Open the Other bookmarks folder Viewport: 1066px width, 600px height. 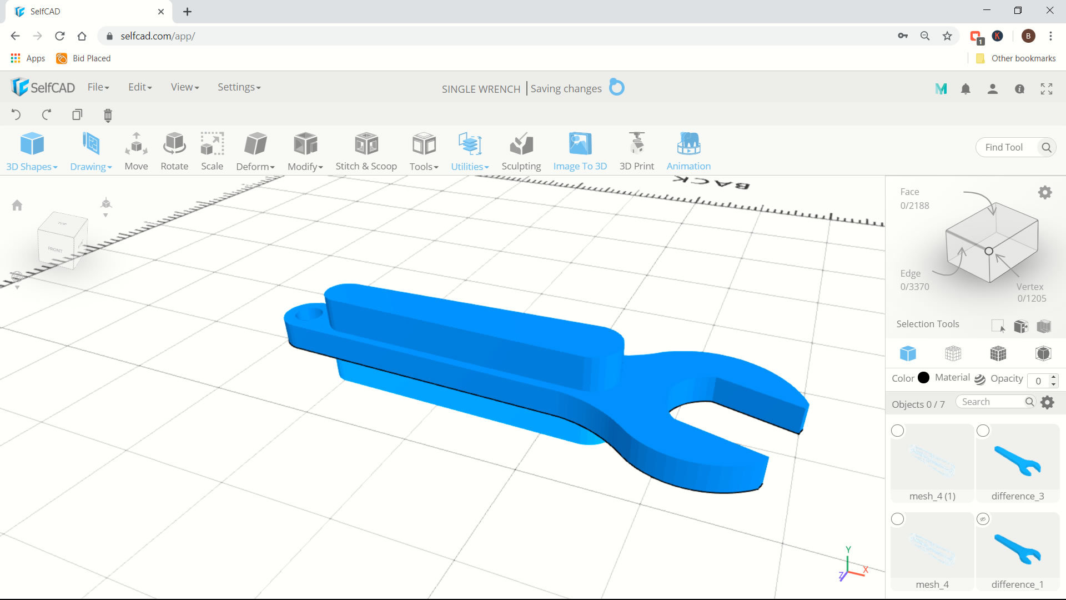1015,58
